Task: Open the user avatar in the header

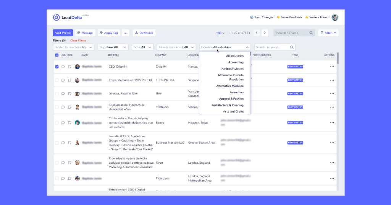Action: [335, 17]
